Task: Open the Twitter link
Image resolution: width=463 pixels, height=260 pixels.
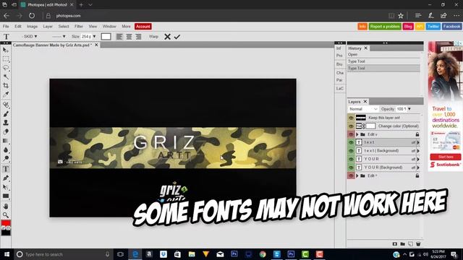Action: (433, 27)
